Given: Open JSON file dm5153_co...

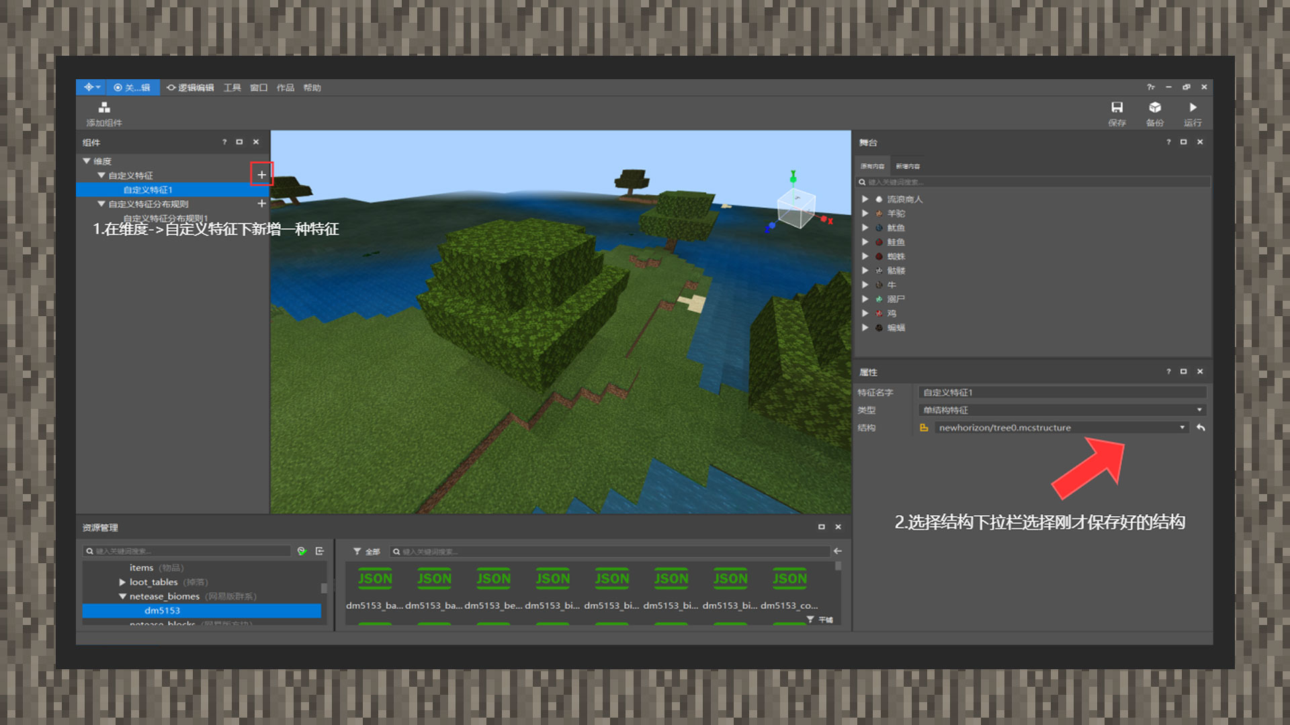Looking at the screenshot, I should pos(789,589).
